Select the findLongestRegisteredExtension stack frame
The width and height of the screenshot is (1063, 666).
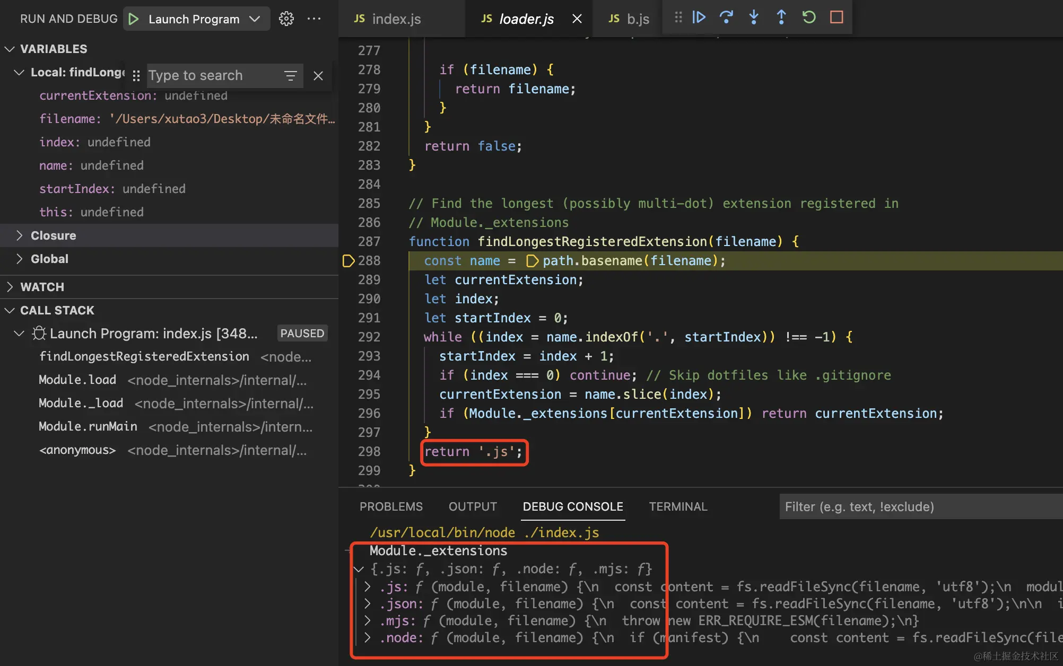[170, 357]
